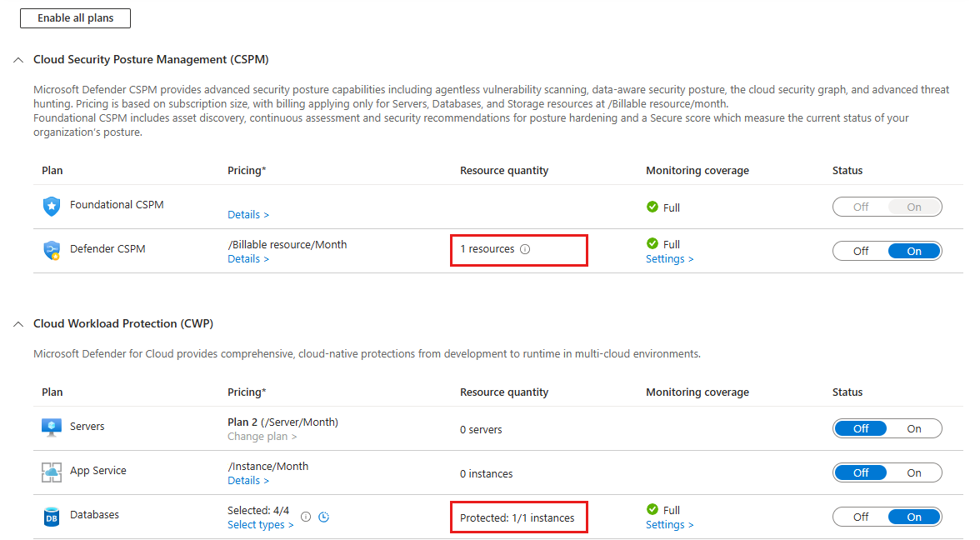The width and height of the screenshot is (980, 540).
Task: Click the Foundational CSPM plan name
Action: (x=117, y=204)
